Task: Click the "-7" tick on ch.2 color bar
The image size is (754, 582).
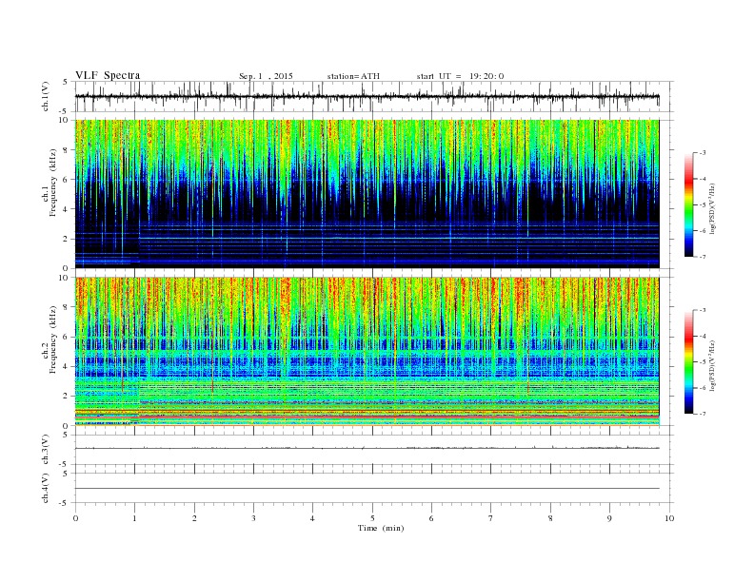Action: pos(702,414)
